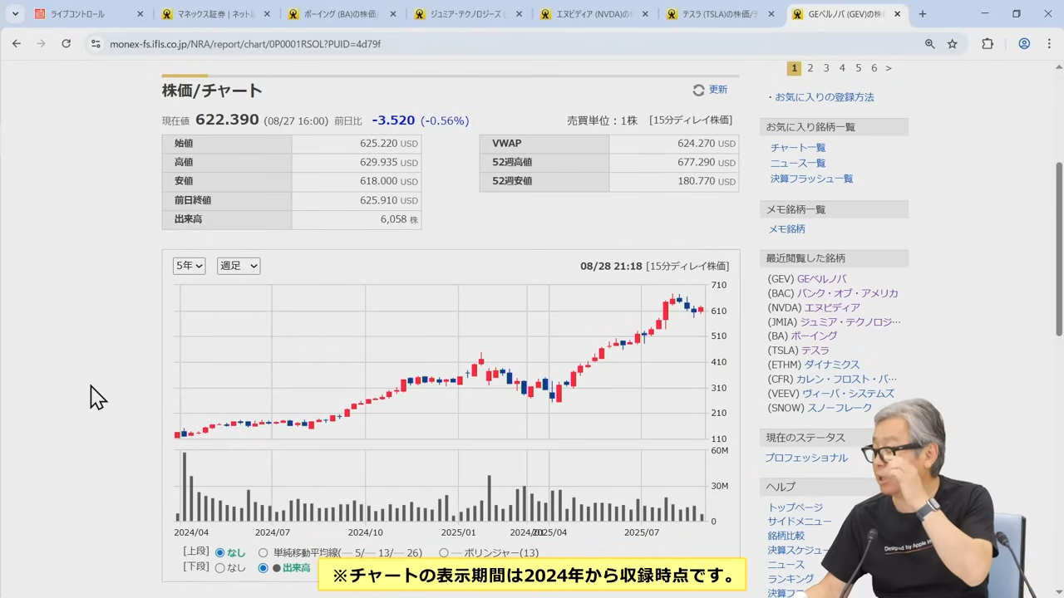Select lower panel 出来高 radio button
Viewport: 1064px width, 598px height.
pos(263,568)
